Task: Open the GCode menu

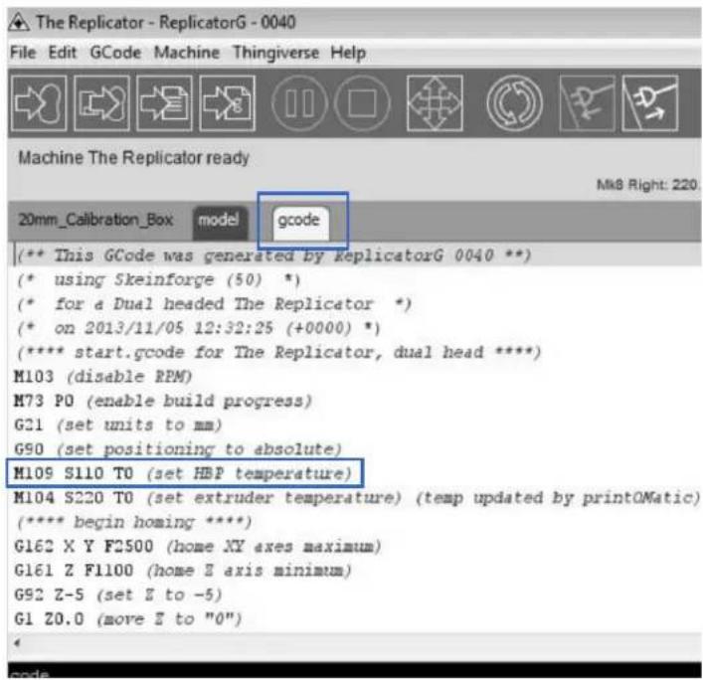Action: [x=115, y=53]
